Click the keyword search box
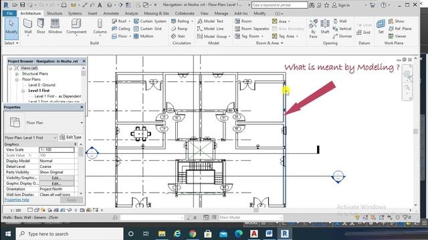Image resolution: width=428 pixels, height=240 pixels. point(280,5)
